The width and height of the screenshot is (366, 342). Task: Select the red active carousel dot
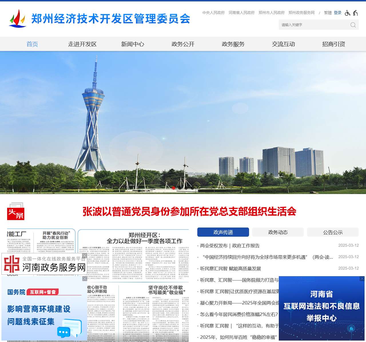[x=173, y=188]
